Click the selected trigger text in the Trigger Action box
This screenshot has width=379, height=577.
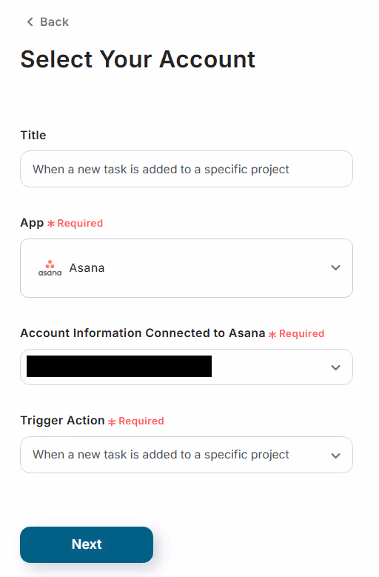(x=161, y=455)
